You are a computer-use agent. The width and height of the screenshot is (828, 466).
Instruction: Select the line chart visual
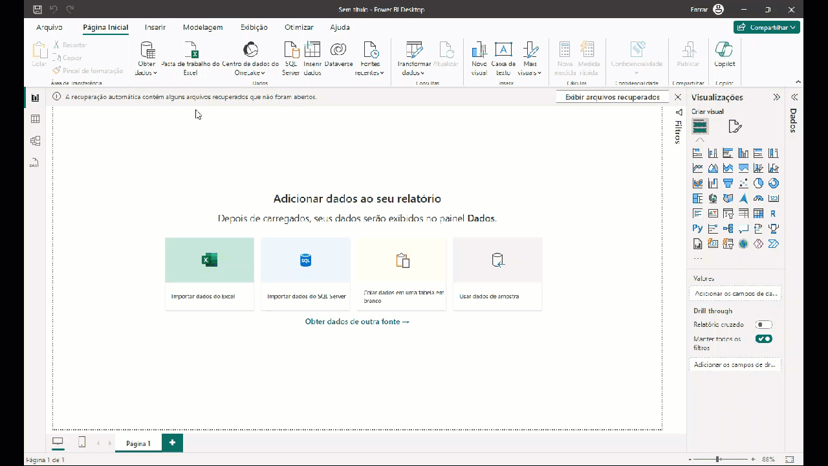pos(697,168)
